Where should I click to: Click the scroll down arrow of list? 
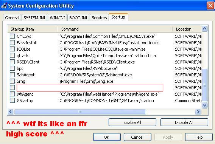coord(204,105)
